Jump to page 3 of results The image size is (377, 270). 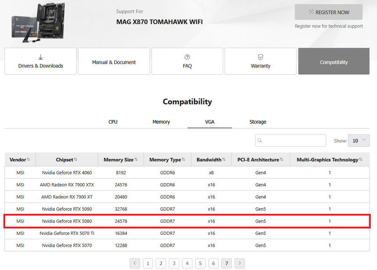(x=174, y=263)
